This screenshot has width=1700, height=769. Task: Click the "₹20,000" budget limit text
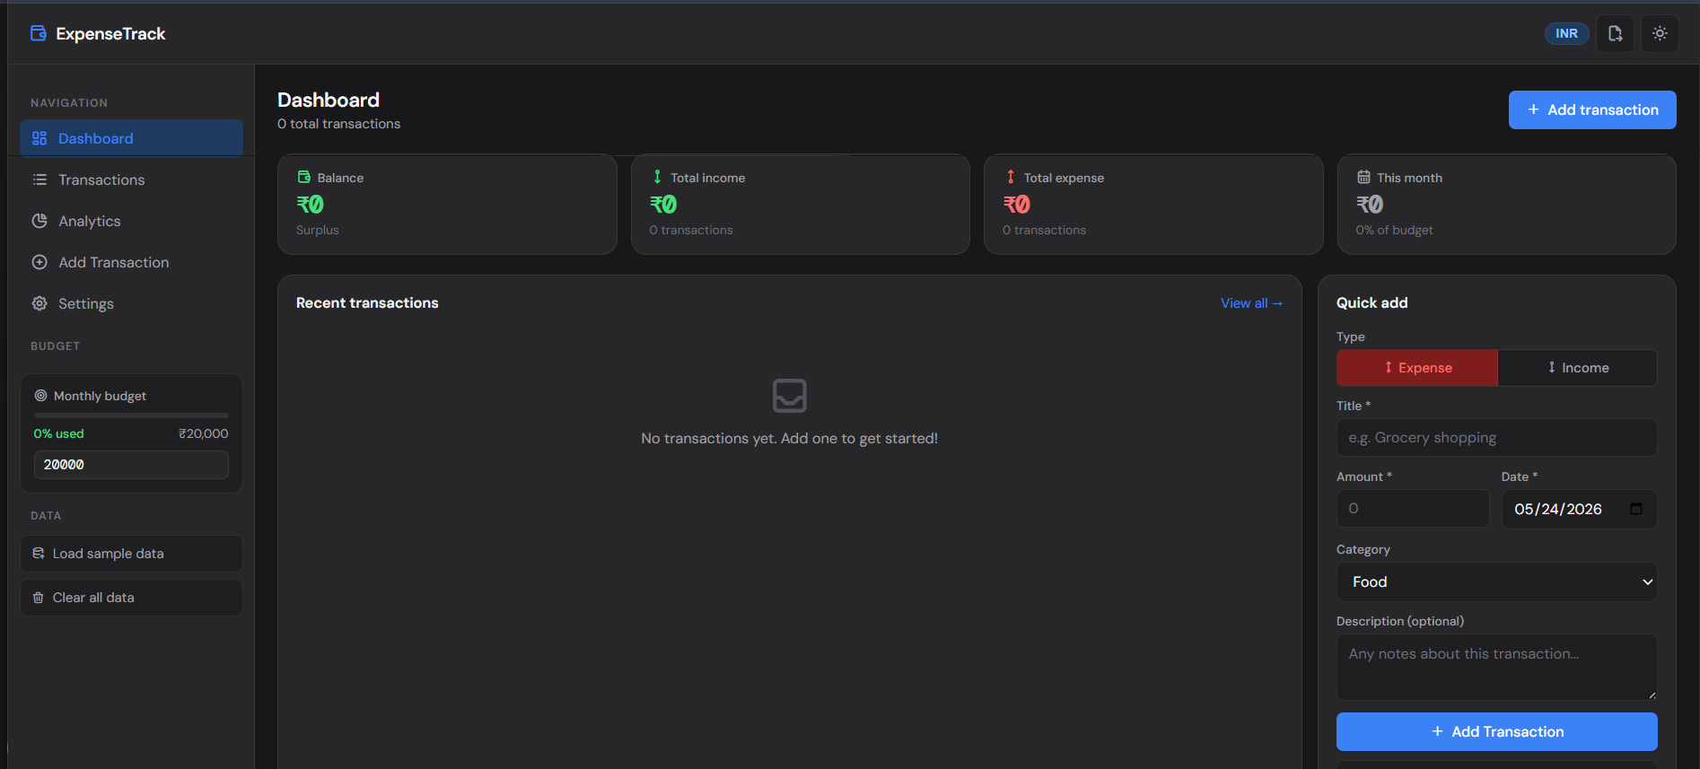[204, 433]
